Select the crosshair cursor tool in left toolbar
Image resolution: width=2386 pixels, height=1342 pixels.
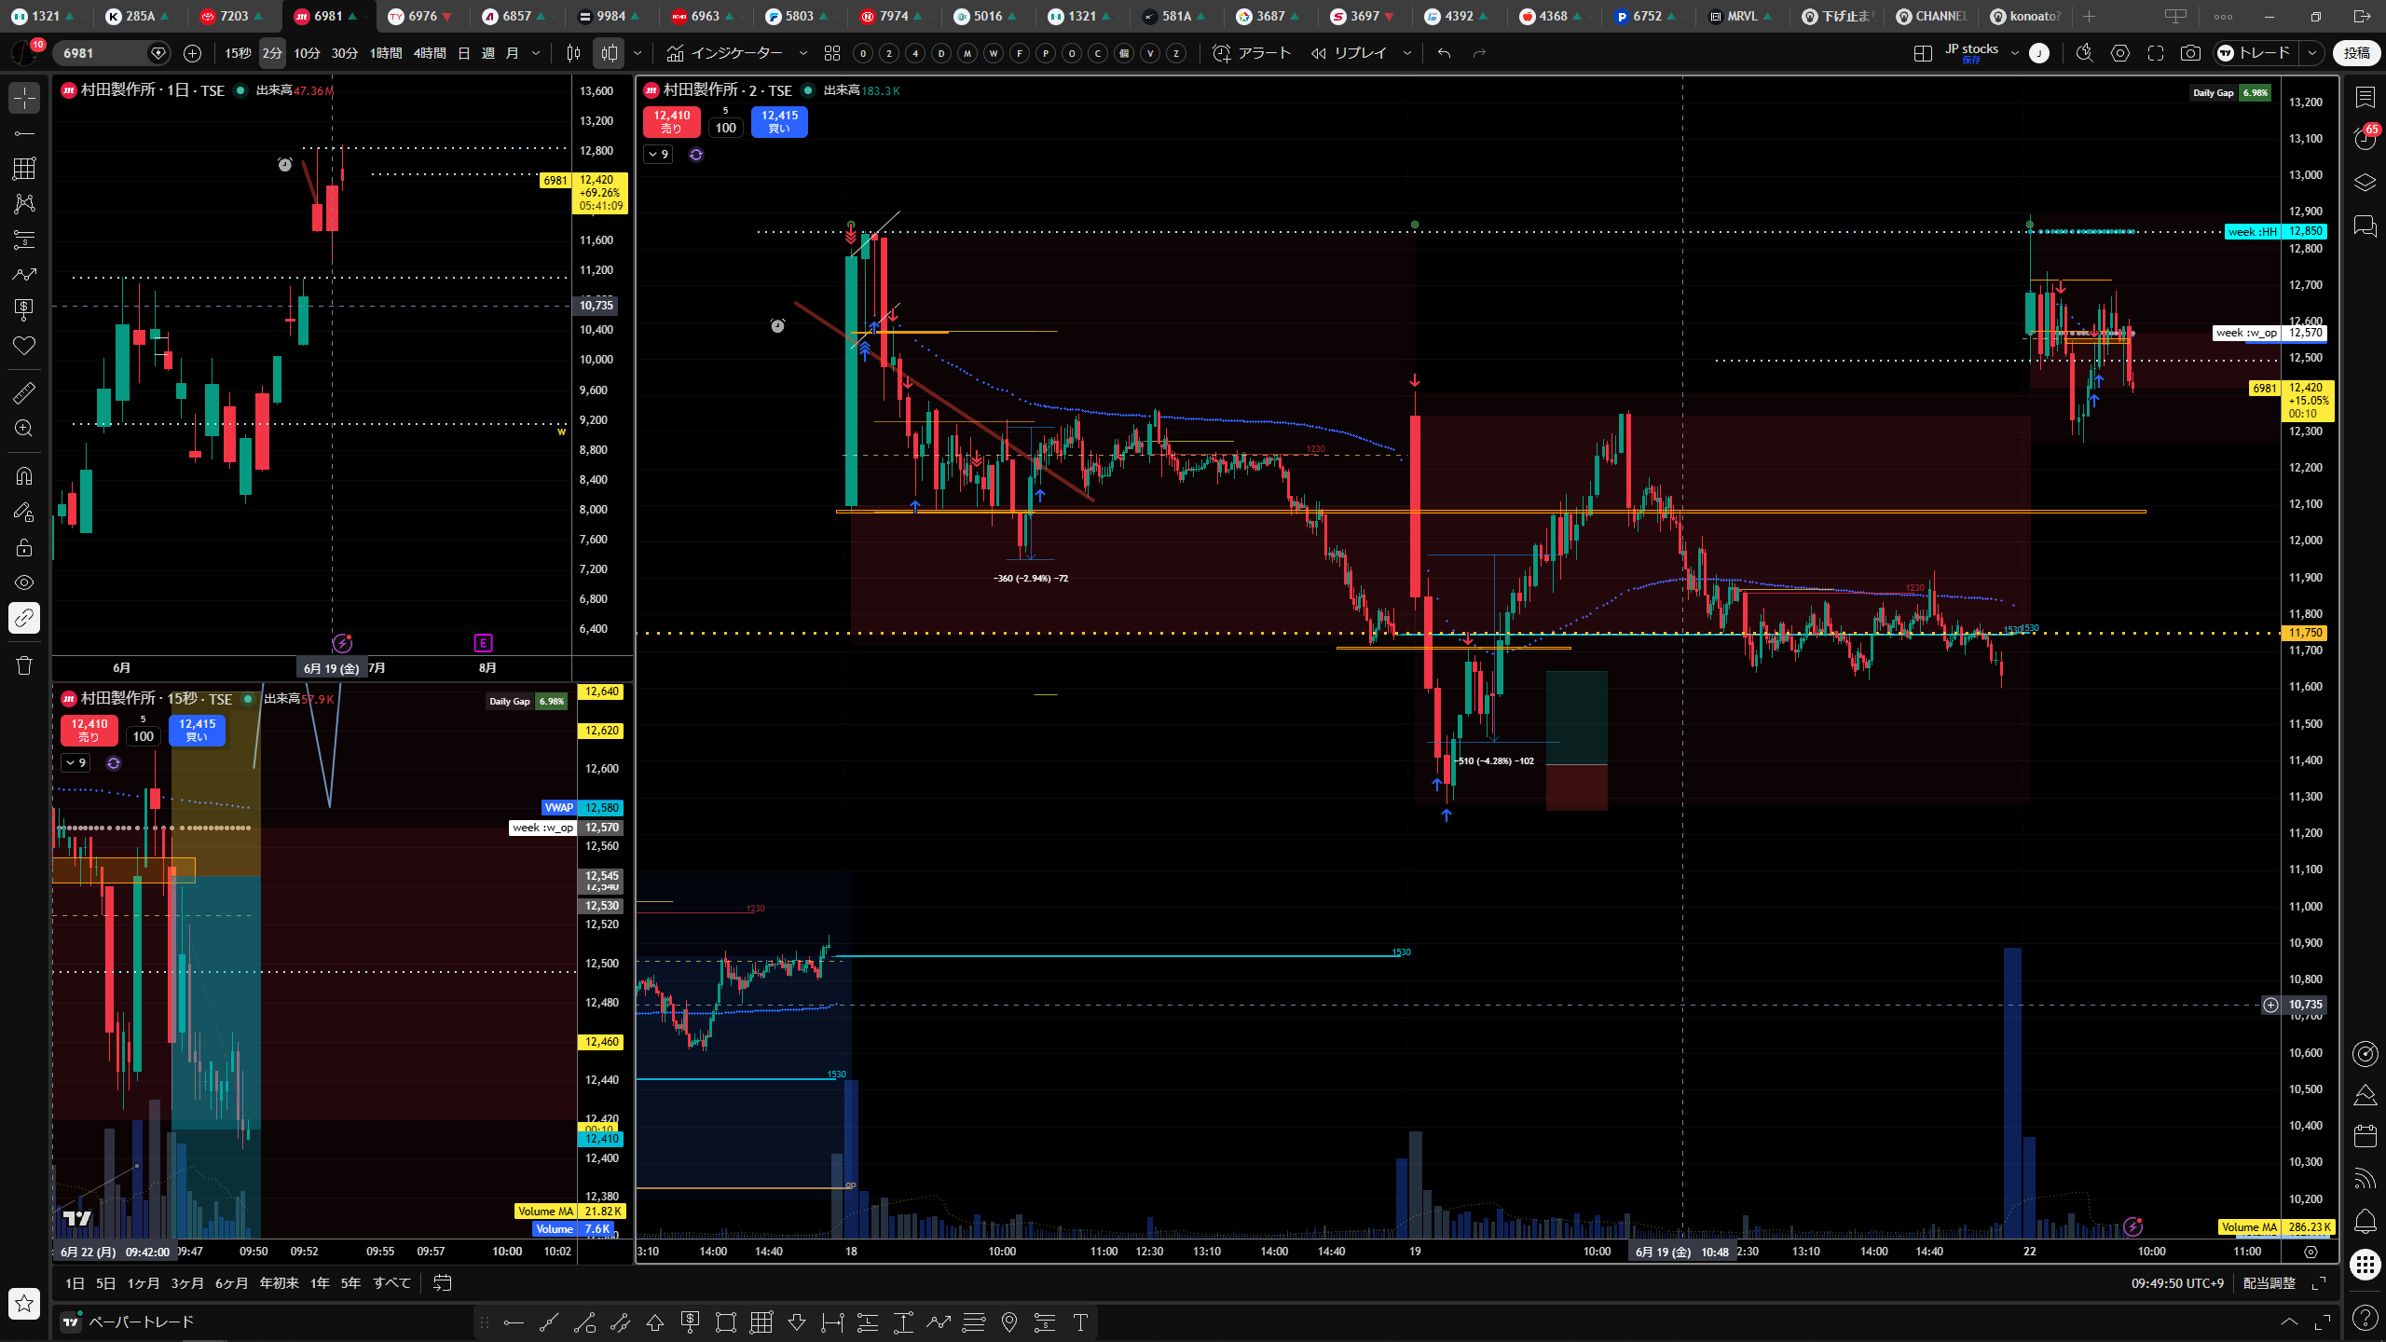(24, 98)
